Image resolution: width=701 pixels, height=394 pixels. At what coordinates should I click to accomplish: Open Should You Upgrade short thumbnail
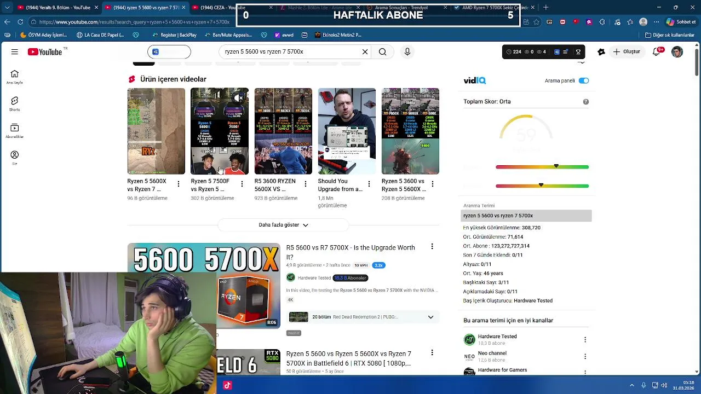pos(347,131)
